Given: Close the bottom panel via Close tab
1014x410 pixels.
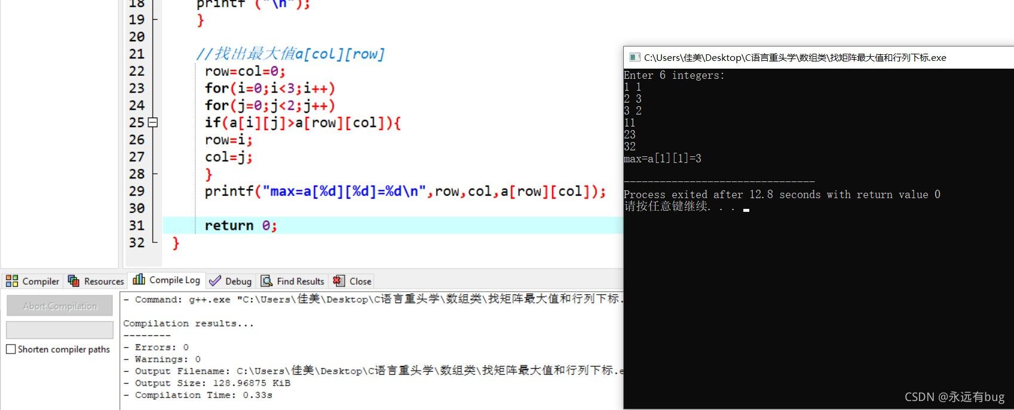Looking at the screenshot, I should [x=353, y=281].
